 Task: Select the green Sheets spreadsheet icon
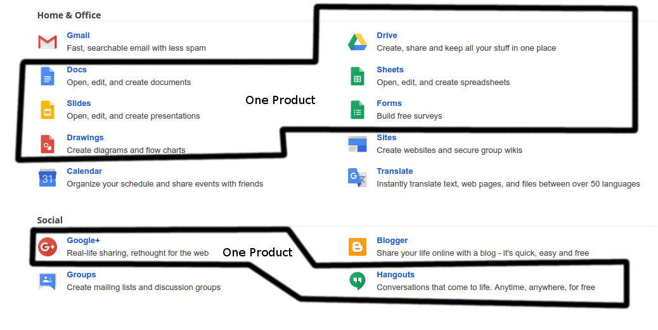(x=358, y=76)
